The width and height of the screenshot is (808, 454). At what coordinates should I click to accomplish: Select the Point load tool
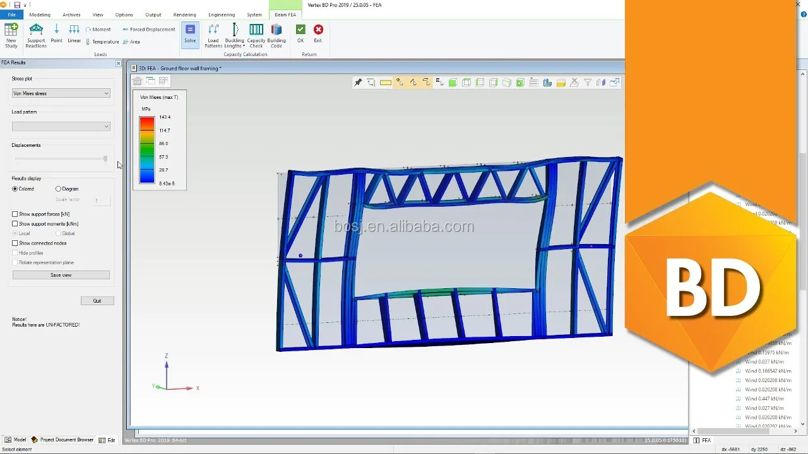tap(56, 34)
